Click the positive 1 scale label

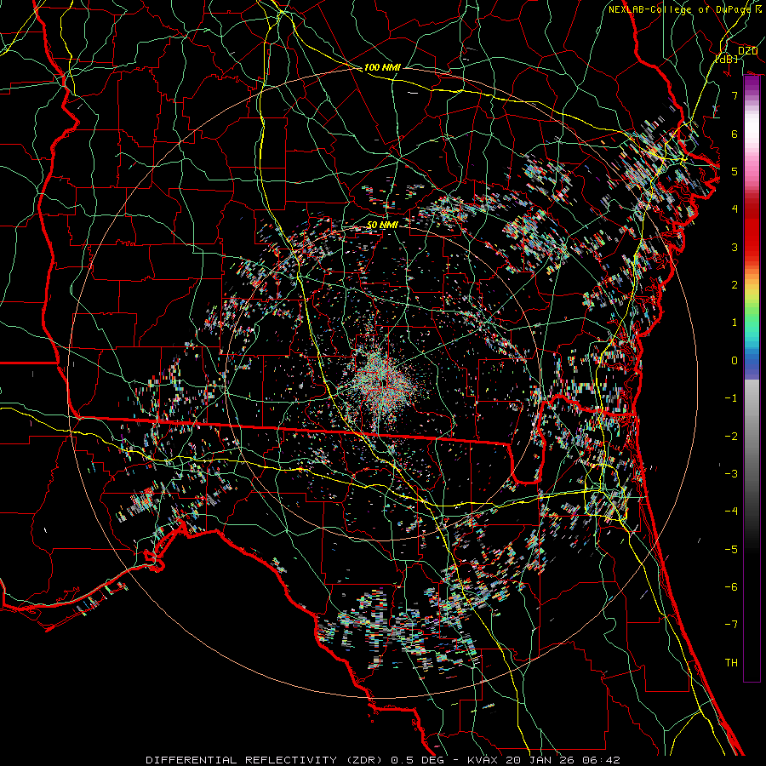coord(735,323)
